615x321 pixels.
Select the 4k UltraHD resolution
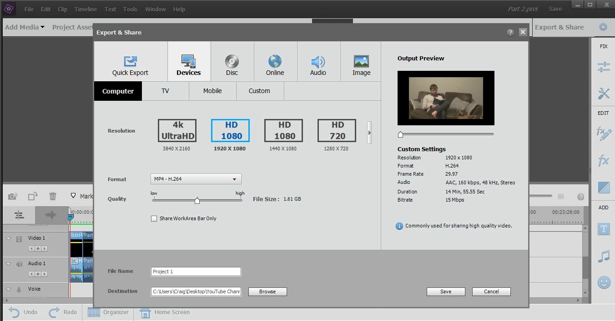[x=177, y=130]
